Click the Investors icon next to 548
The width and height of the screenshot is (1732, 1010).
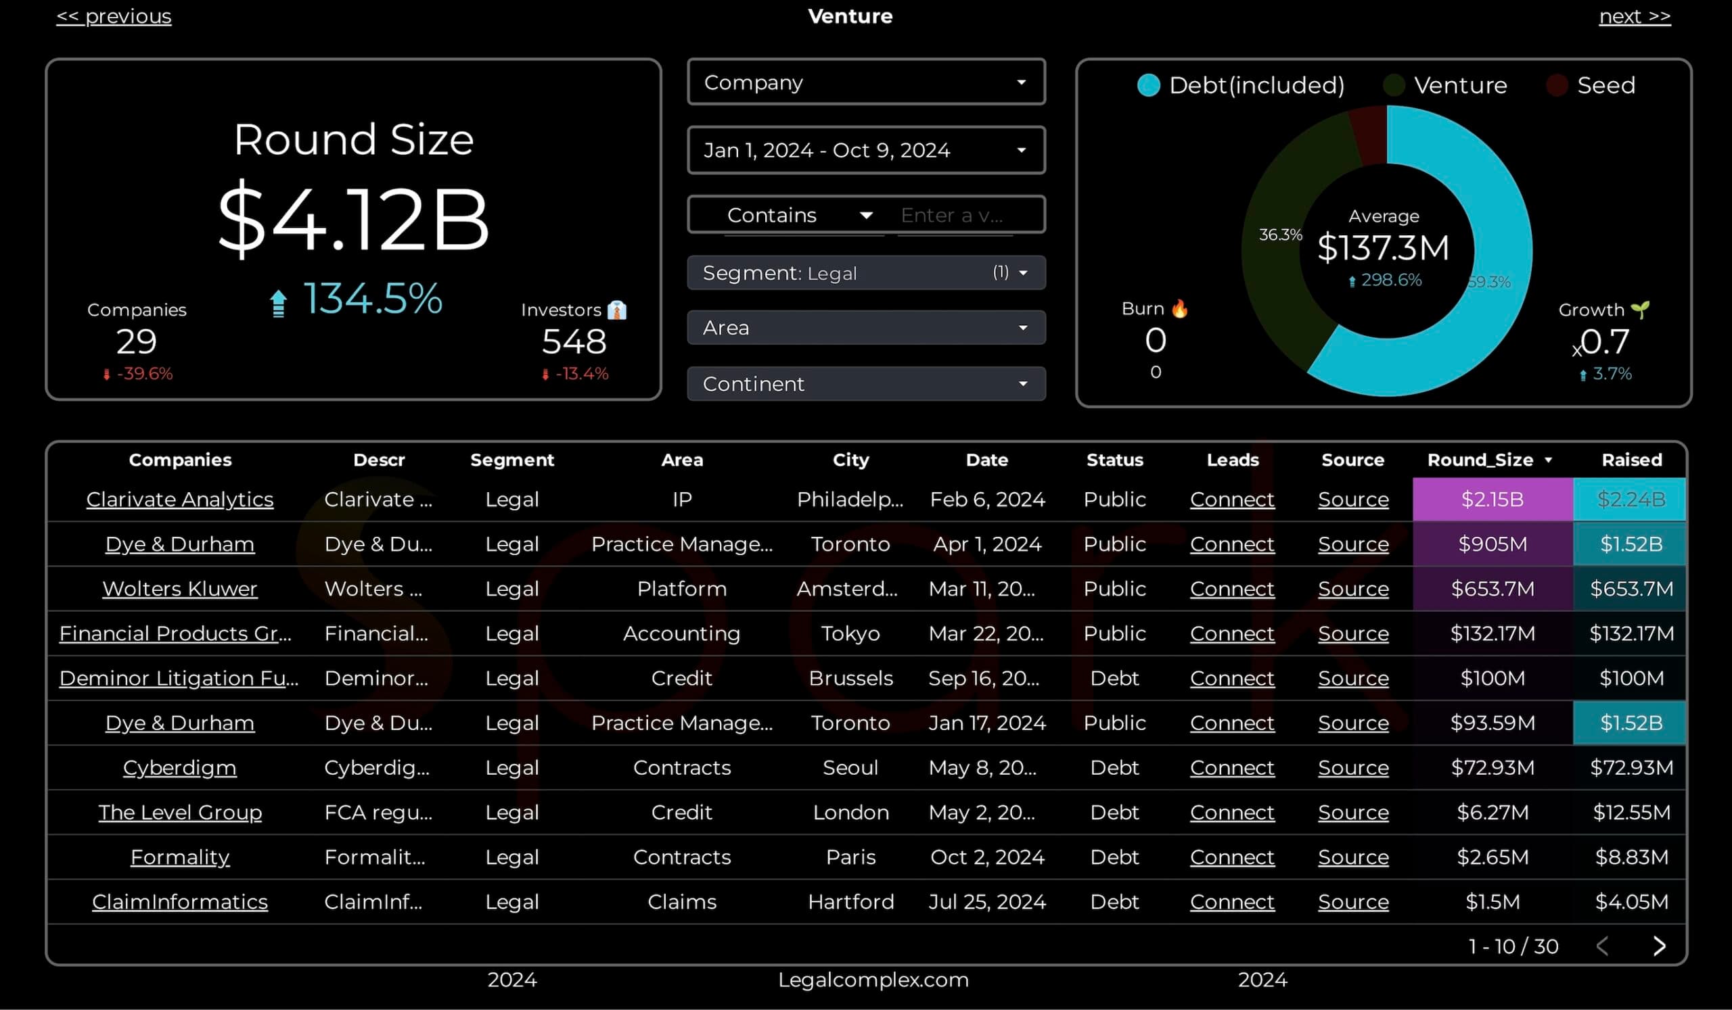tap(618, 310)
